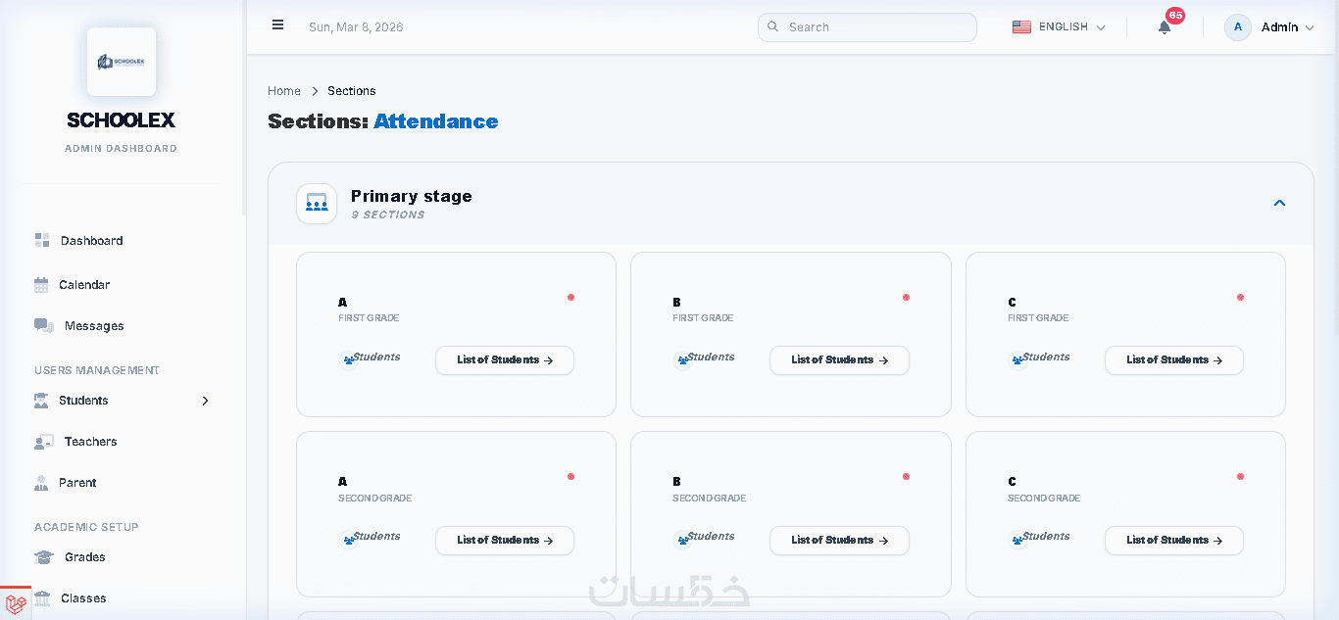Toggle the hamburger sidebar menu
The height and width of the screenshot is (620, 1339).
278,25
